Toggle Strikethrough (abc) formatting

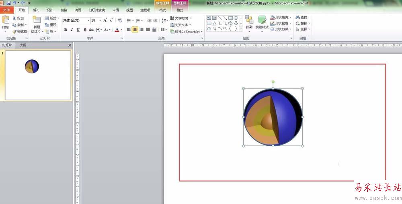(91, 30)
